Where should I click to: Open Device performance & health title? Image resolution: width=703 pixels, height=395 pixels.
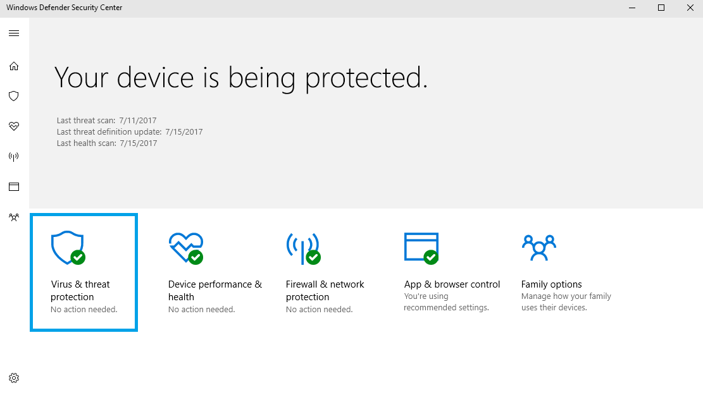[x=215, y=291]
